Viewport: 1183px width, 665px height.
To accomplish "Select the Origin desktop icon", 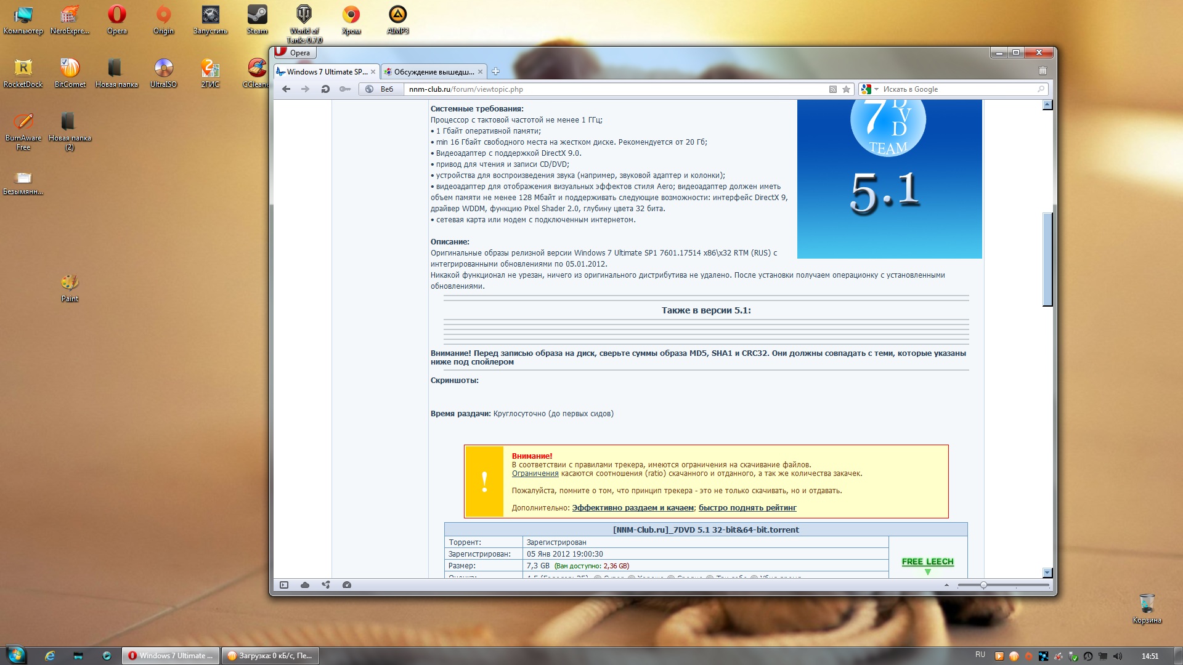I will pos(163,20).
